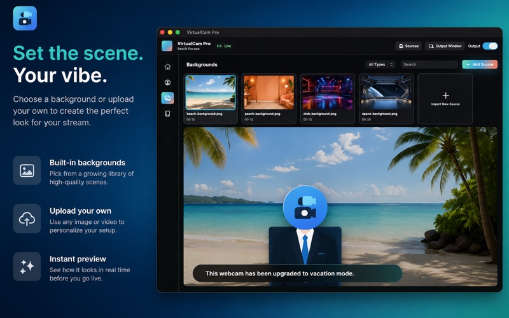Click the camera avatar icon in preview
The image size is (509, 318).
click(x=305, y=207)
